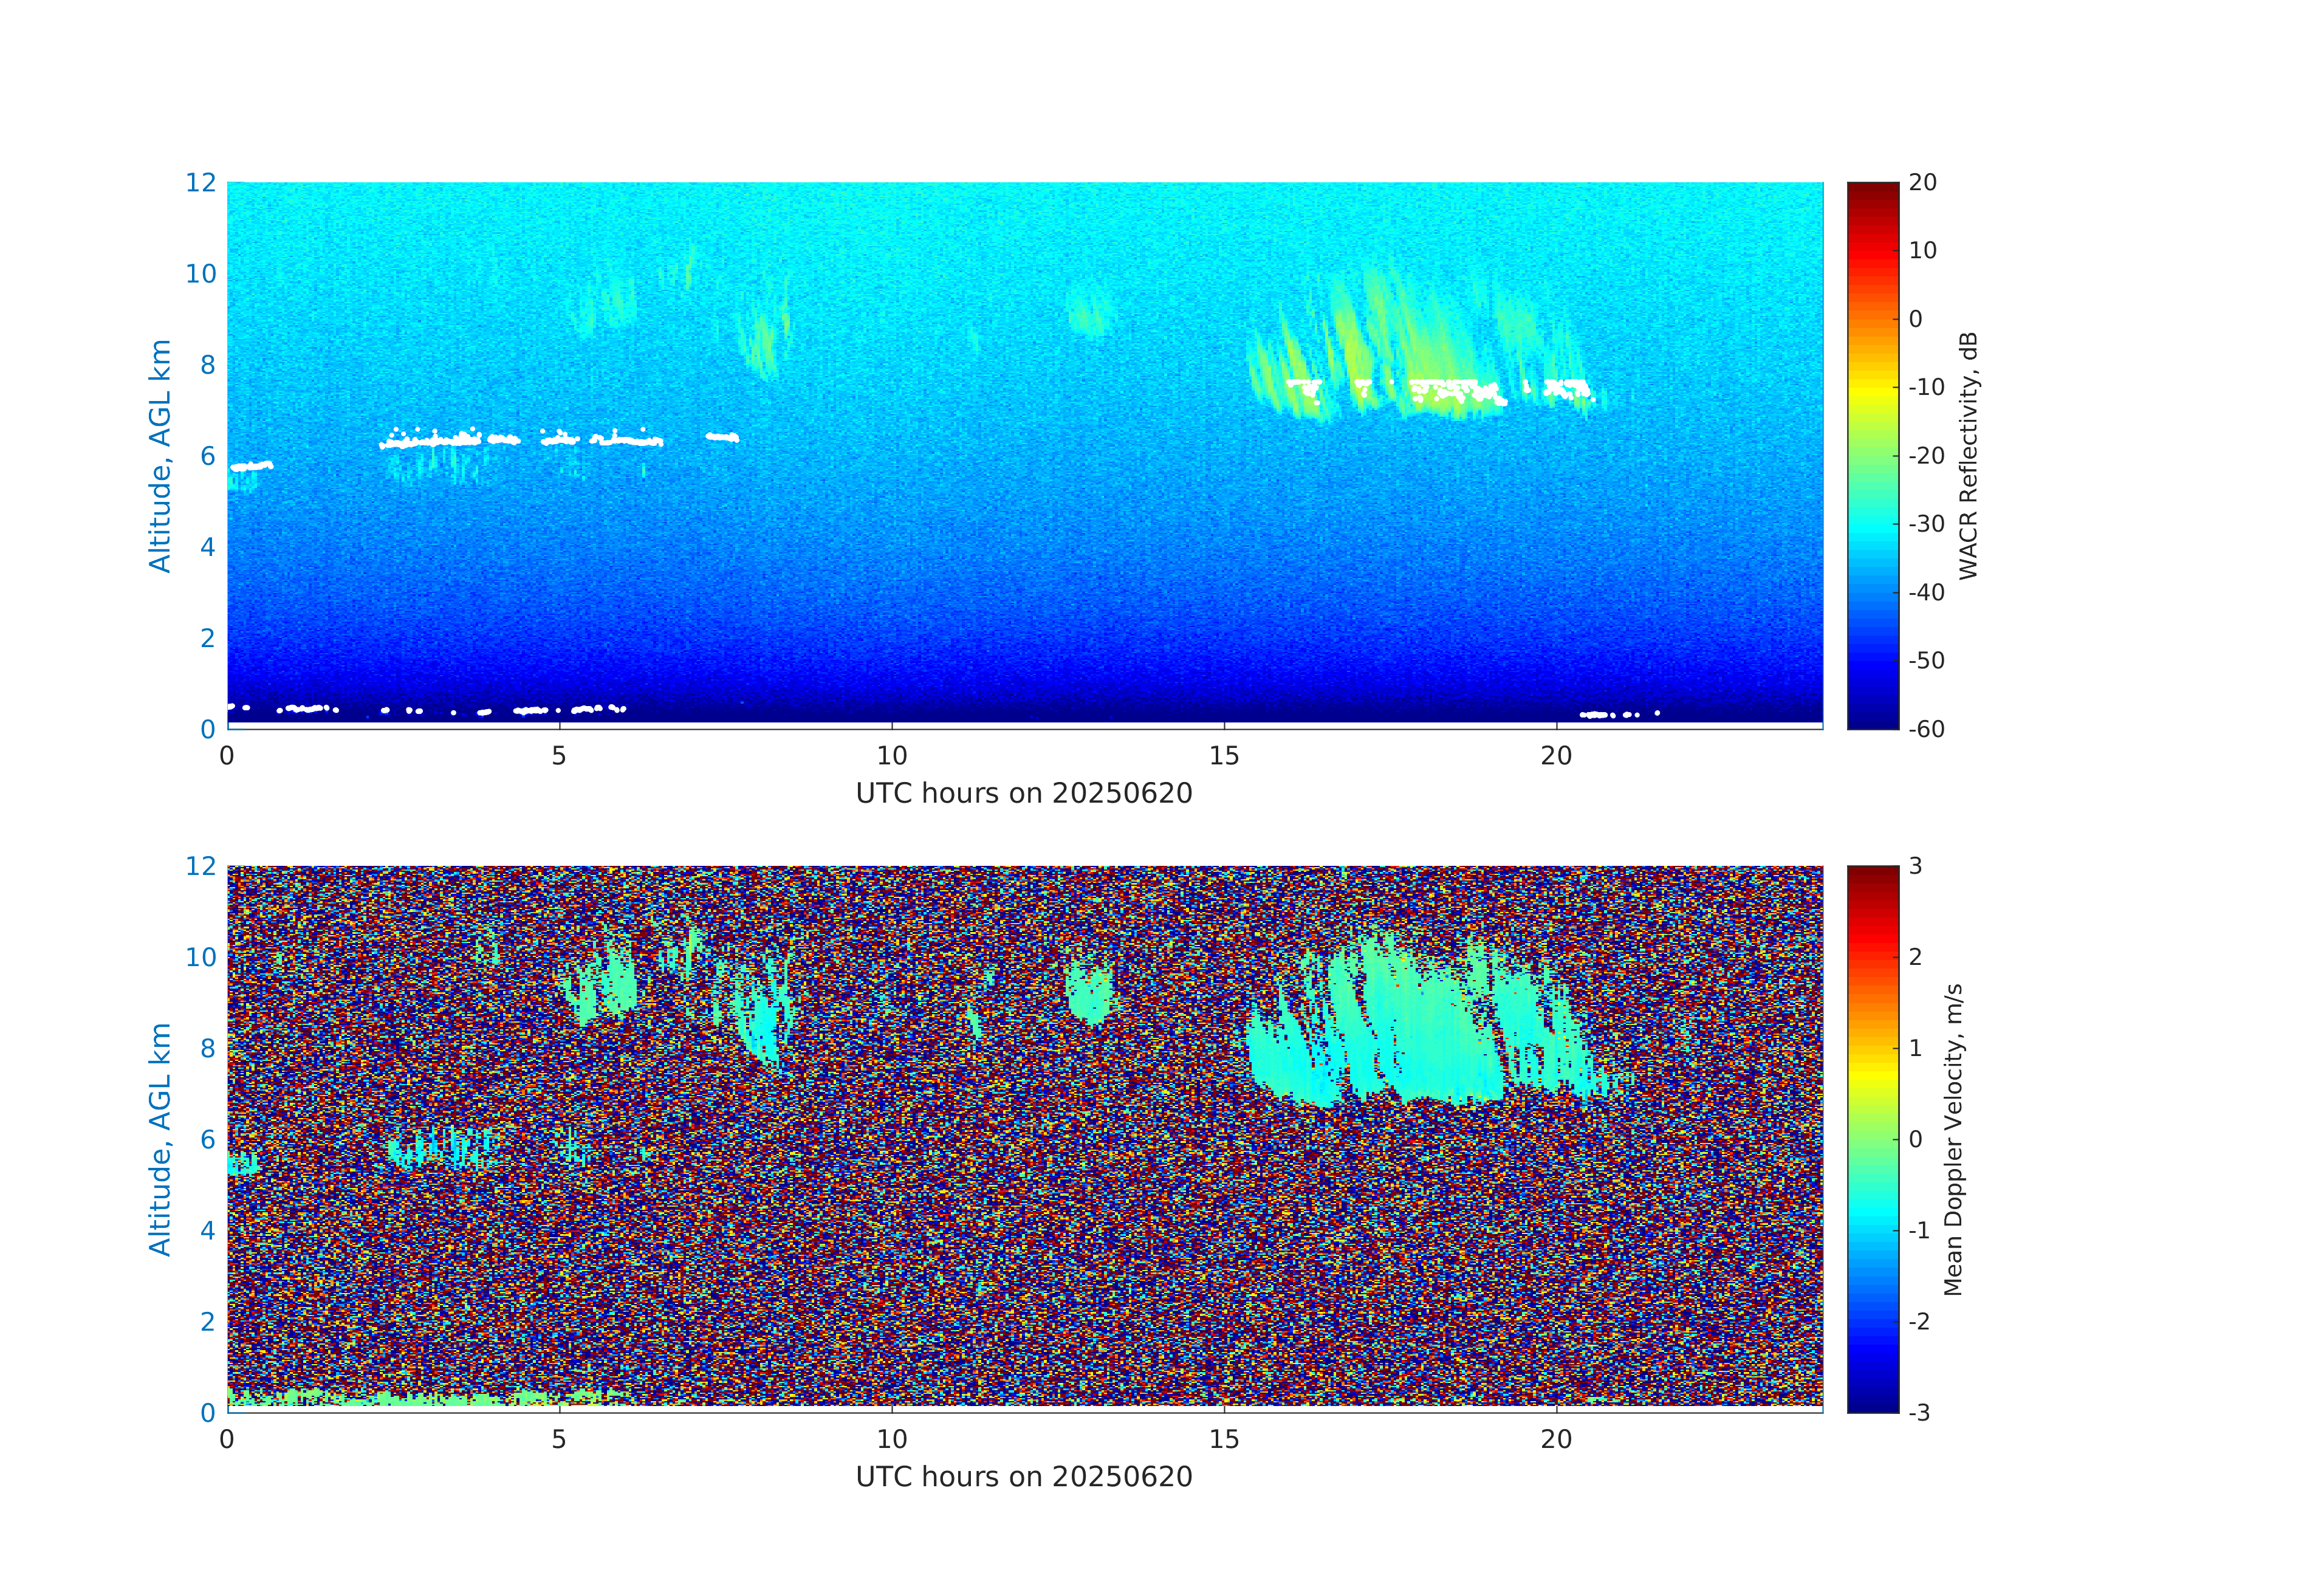Click the Mean Doppler Velocity colorbar
The image size is (2324, 1595).
coord(1872,1138)
